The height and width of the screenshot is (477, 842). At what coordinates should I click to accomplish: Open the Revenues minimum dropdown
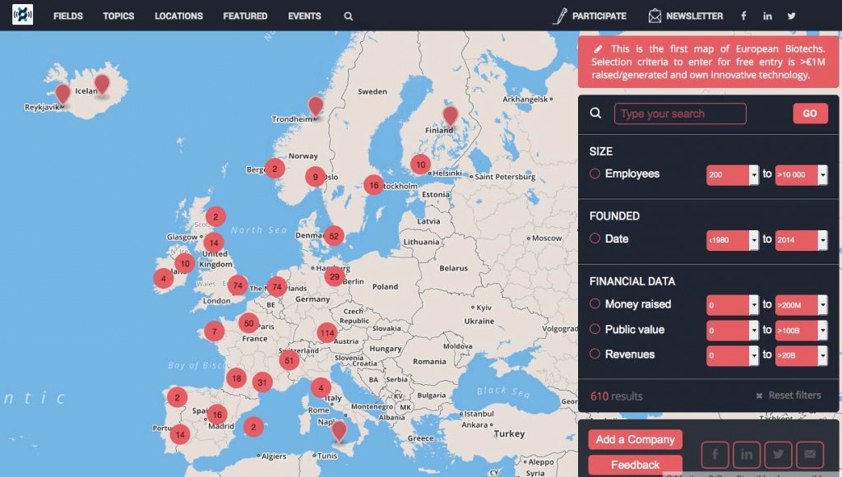[x=733, y=355]
